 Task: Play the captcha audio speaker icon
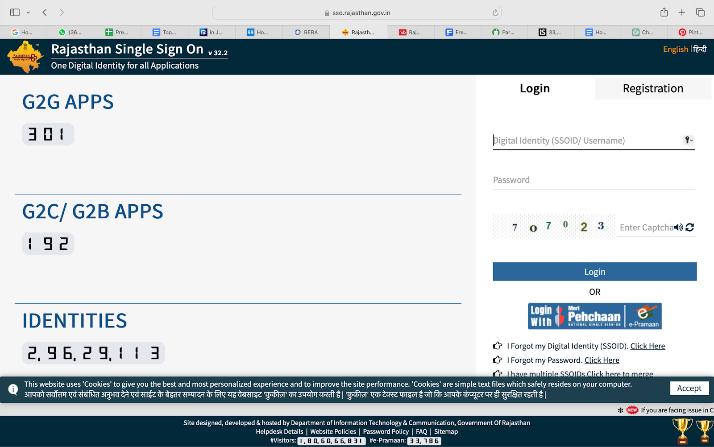[x=679, y=228]
